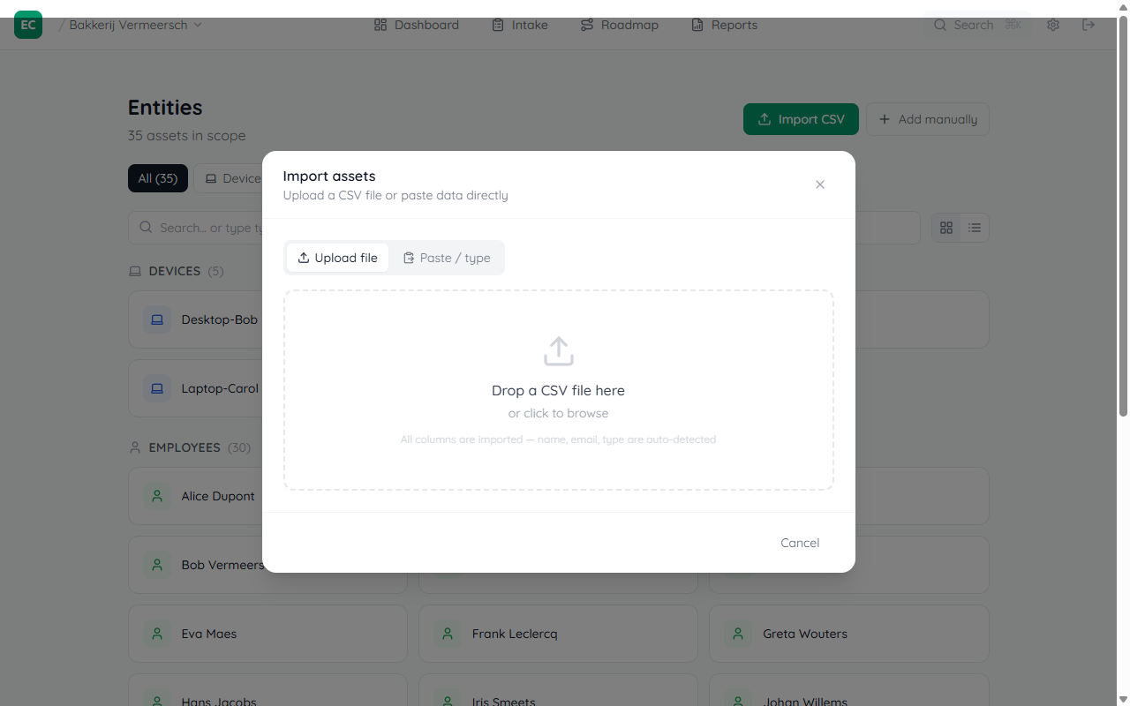
Task: Click the upload arrow icon in the drop zone
Action: (558, 350)
